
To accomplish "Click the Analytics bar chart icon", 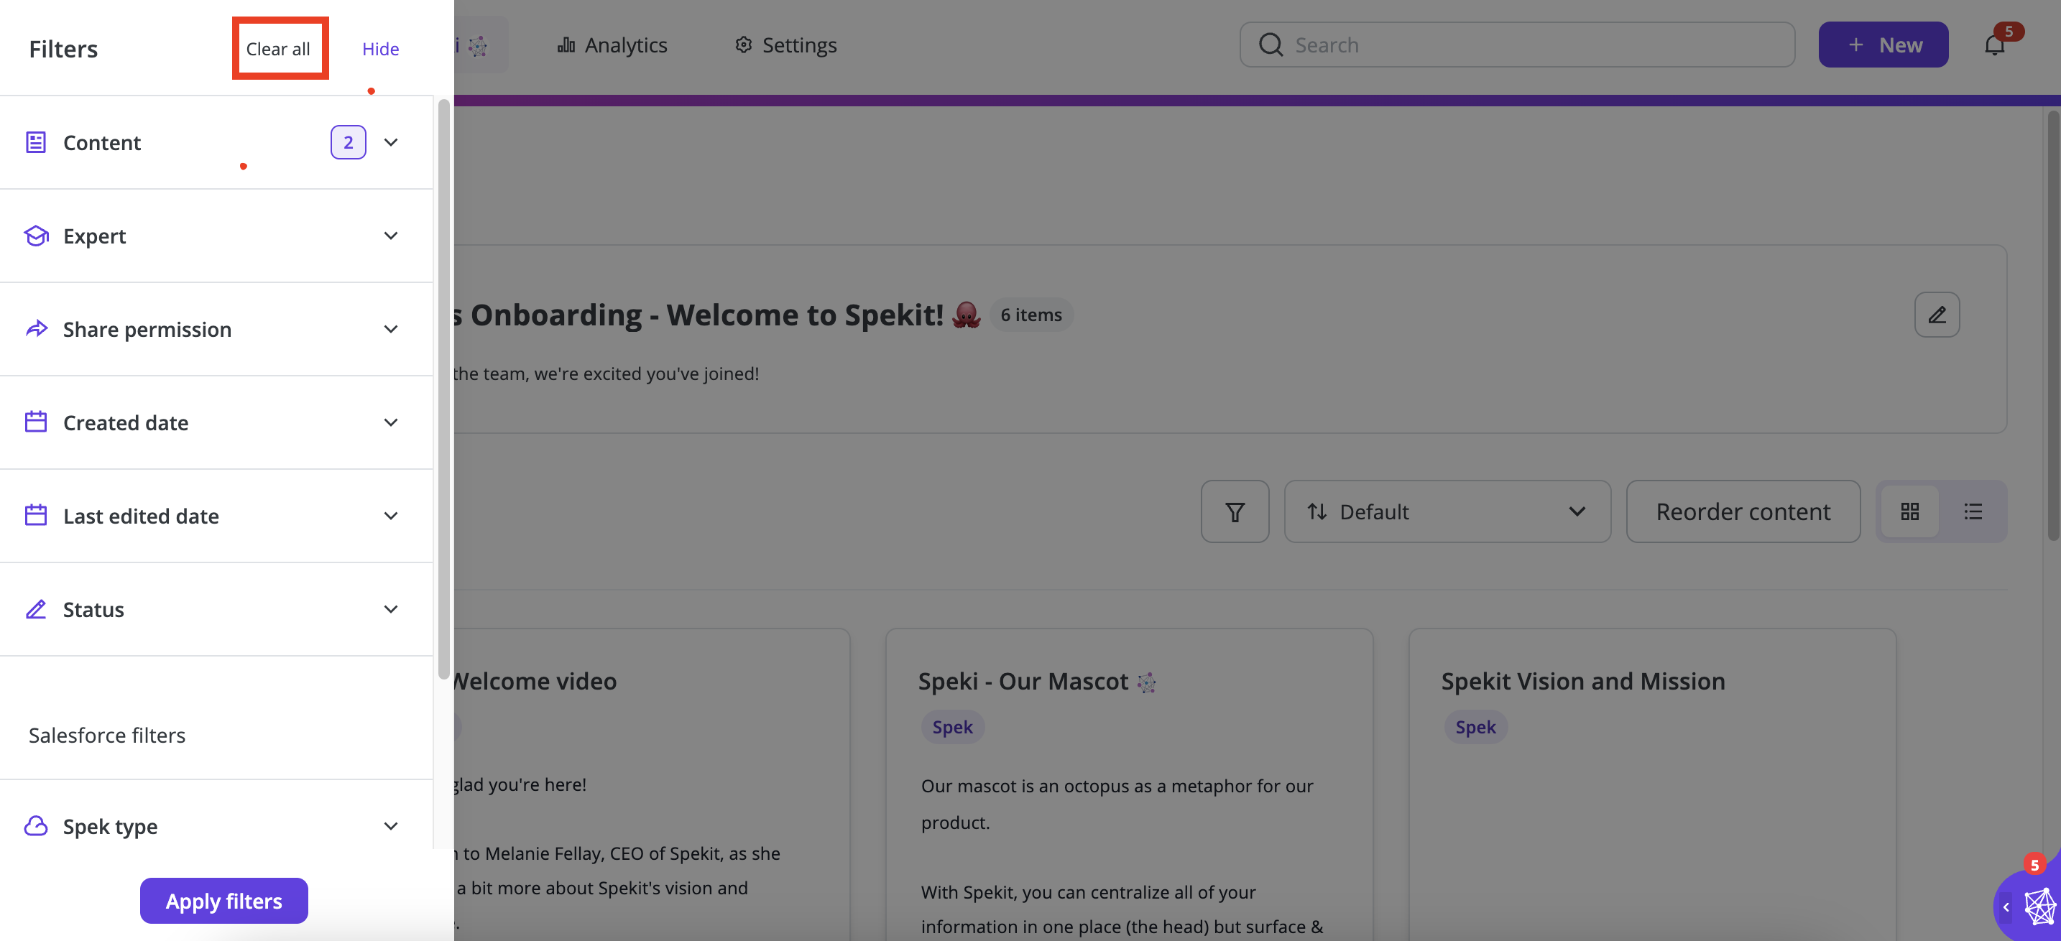I will pyautogui.click(x=566, y=45).
